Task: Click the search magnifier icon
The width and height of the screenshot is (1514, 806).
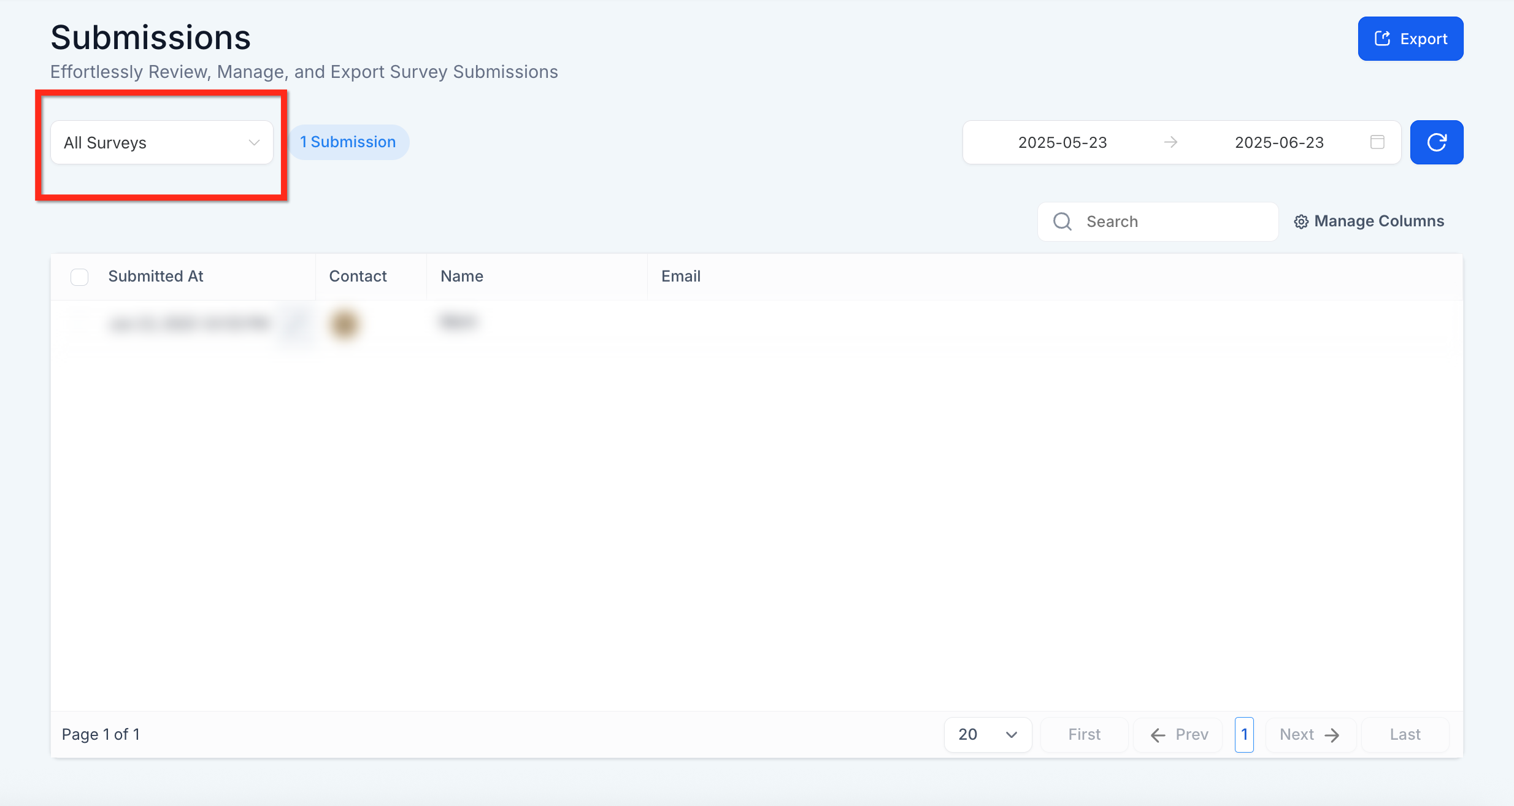Action: [x=1062, y=221]
